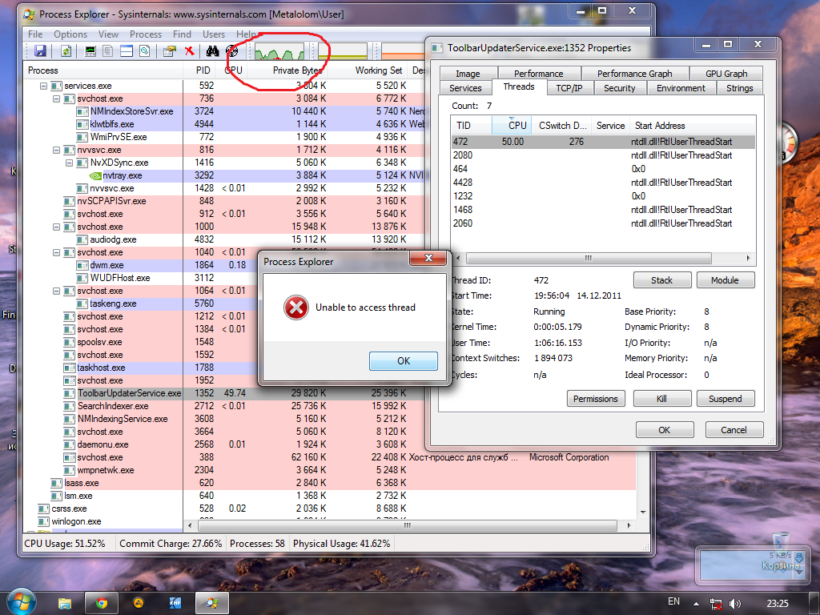Click the Stack button in Properties
The width and height of the screenshot is (820, 615).
662,280
